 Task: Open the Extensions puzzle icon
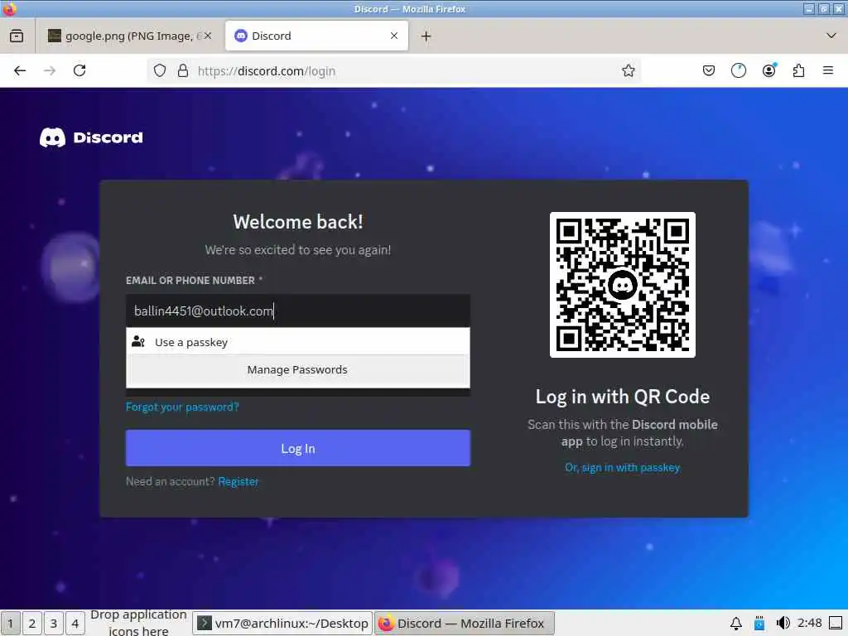[x=798, y=71]
